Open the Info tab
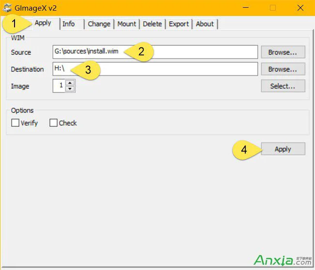The width and height of the screenshot is (315, 270). point(69,24)
